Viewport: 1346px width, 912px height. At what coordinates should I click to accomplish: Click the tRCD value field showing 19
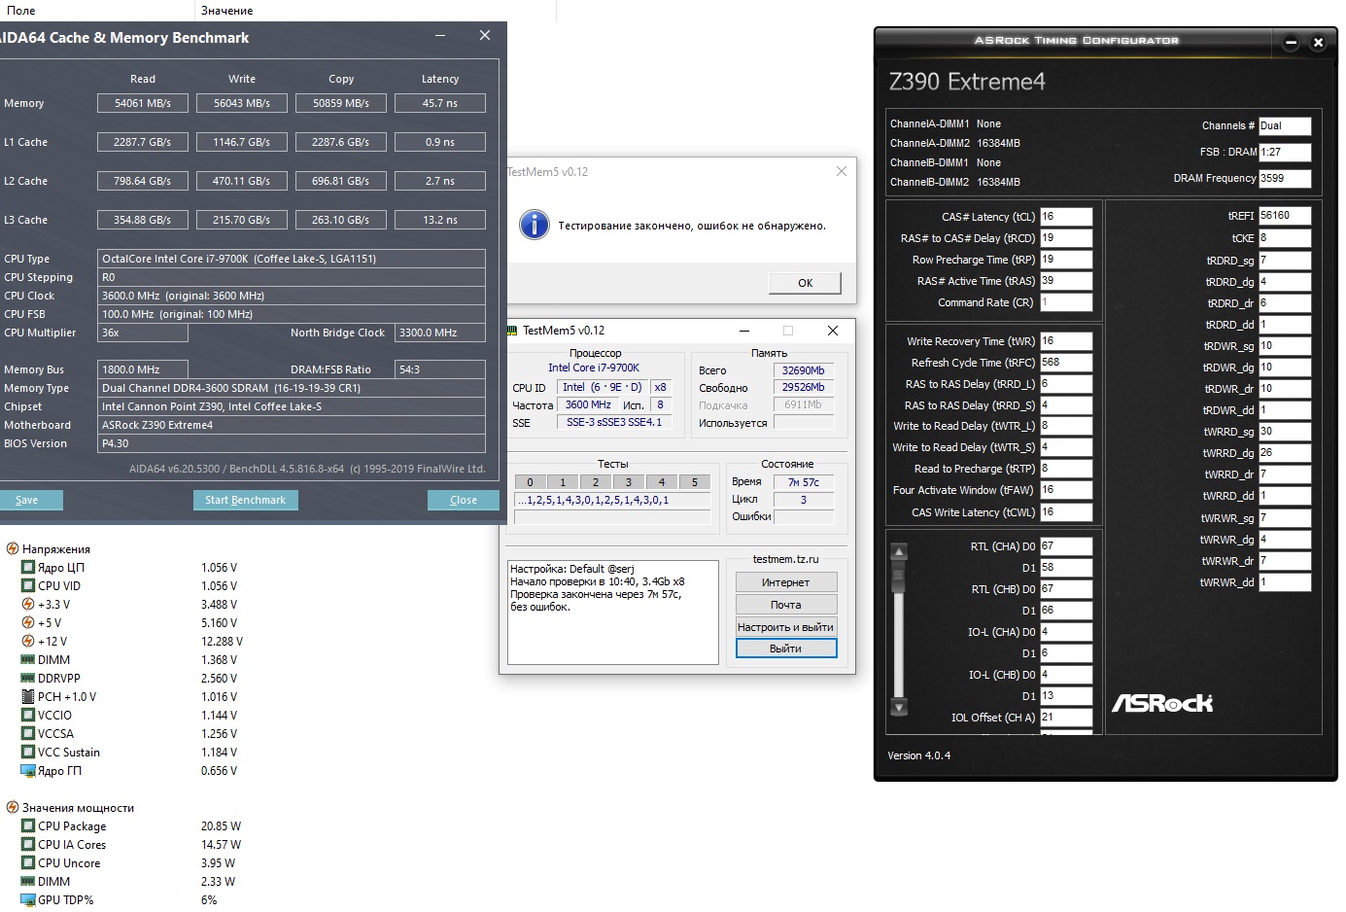coord(1066,238)
